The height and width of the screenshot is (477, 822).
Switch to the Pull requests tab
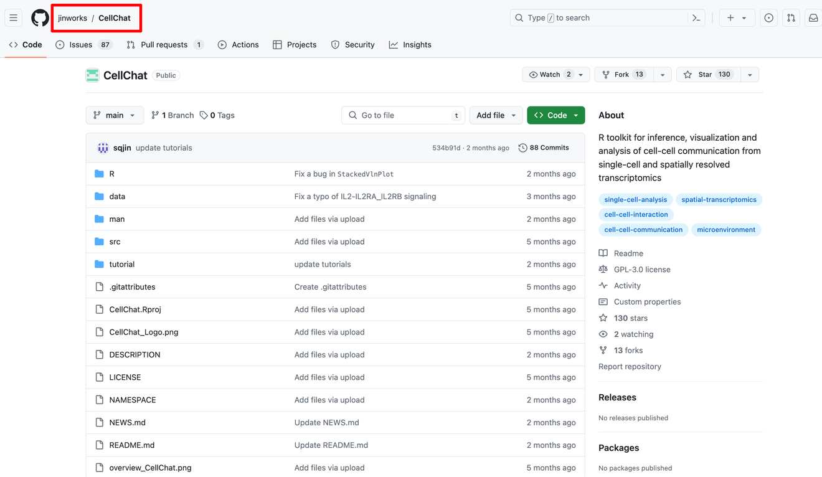[165, 45]
